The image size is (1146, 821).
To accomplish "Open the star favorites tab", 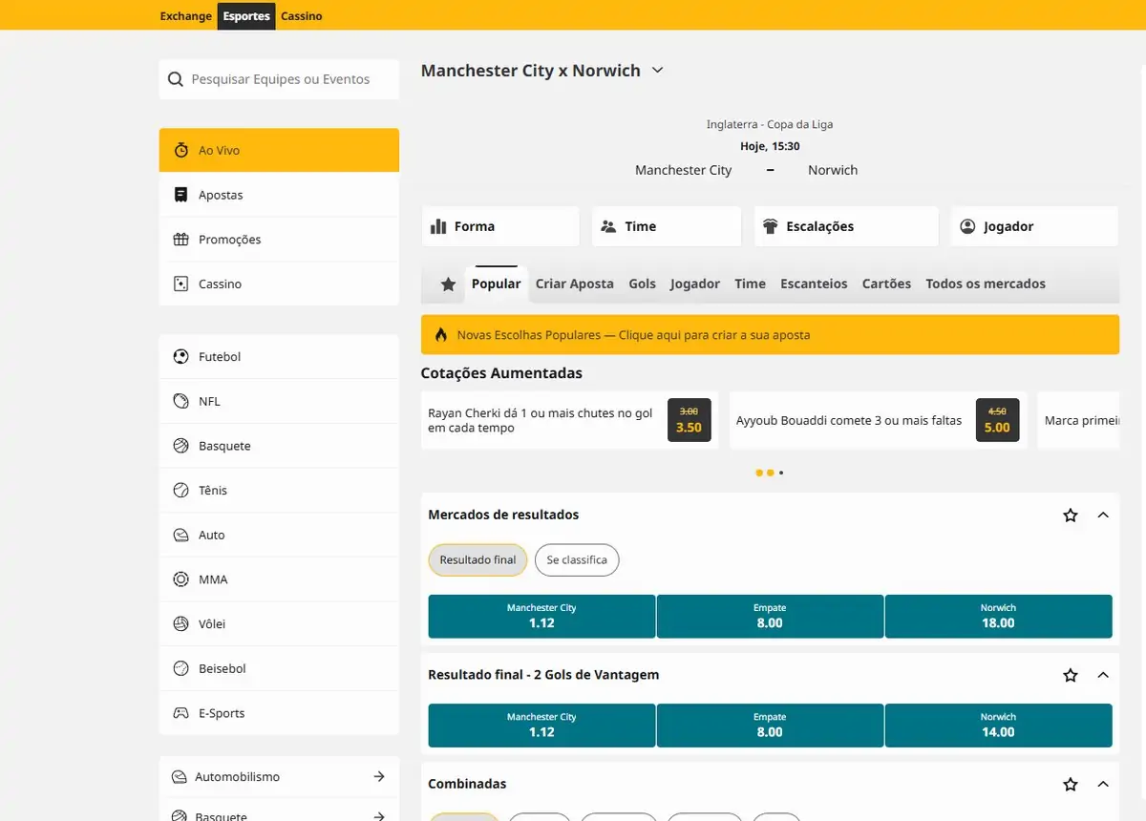I will (448, 284).
